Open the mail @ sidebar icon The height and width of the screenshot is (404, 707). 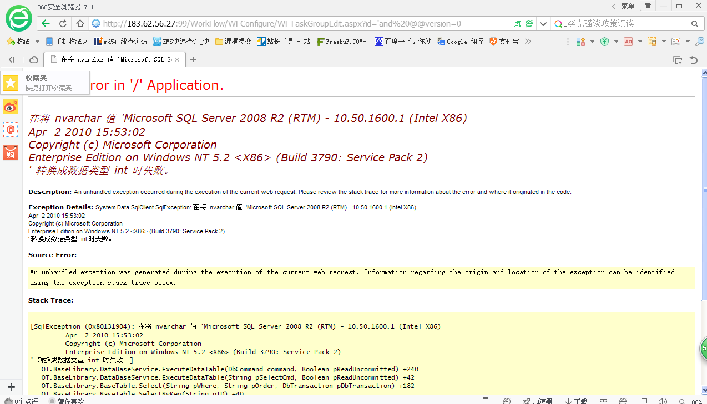tap(11, 130)
